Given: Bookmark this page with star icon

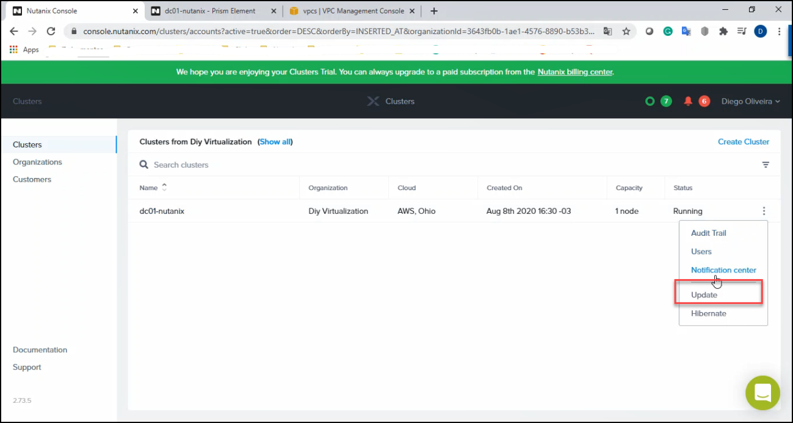Looking at the screenshot, I should pyautogui.click(x=626, y=31).
